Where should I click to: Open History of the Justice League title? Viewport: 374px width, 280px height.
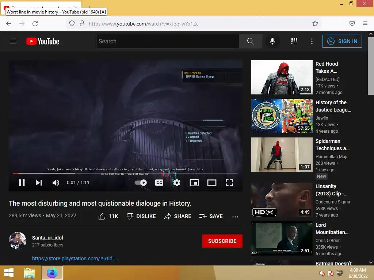tap(333, 106)
